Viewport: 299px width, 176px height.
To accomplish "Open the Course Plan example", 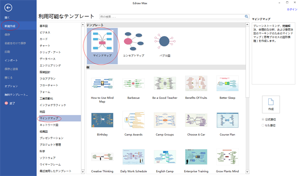I will tap(227, 120).
